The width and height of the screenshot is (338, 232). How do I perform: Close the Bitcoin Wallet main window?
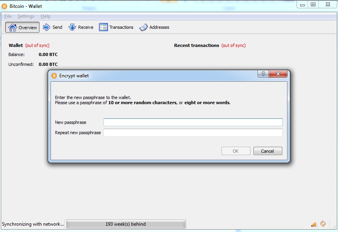click(328, 4)
